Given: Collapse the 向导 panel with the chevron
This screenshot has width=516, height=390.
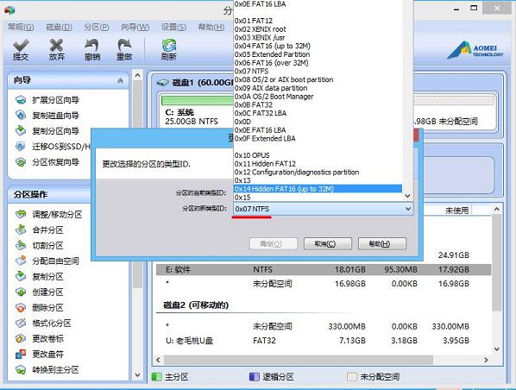Looking at the screenshot, I should click(x=121, y=80).
